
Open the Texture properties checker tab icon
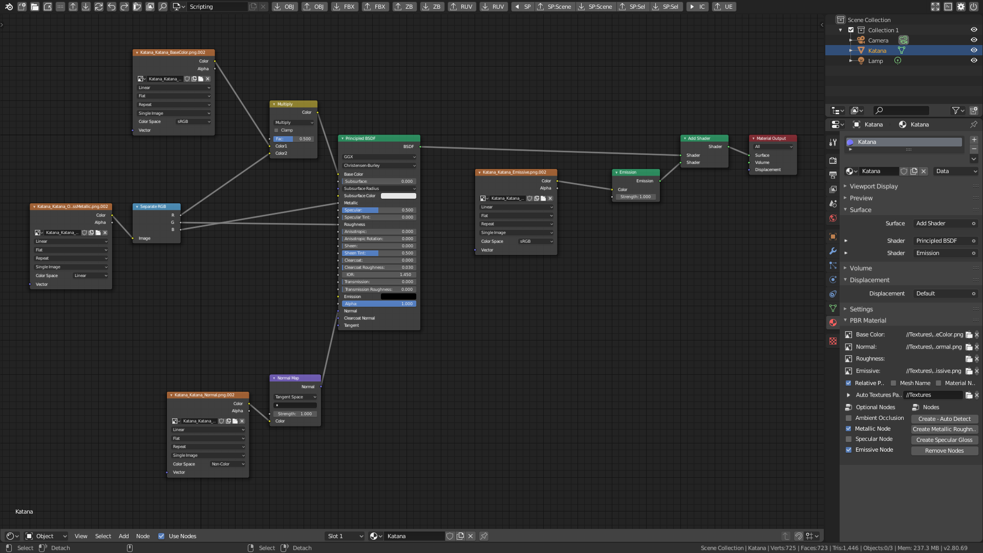click(x=833, y=341)
